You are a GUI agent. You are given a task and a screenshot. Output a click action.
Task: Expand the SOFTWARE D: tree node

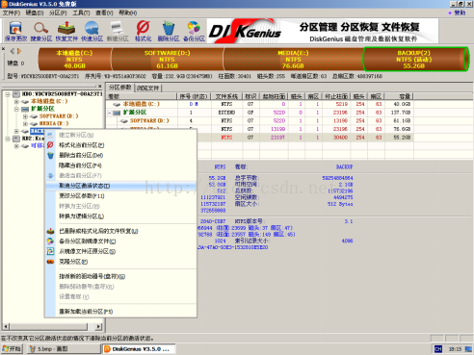[x=25, y=116]
